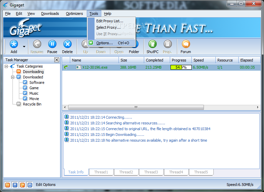The height and width of the screenshot is (192, 264).
Task: Choose Select Proxy… menu entry
Action: tap(108, 27)
